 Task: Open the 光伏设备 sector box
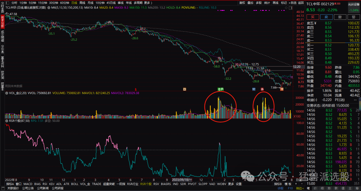(354, 7)
